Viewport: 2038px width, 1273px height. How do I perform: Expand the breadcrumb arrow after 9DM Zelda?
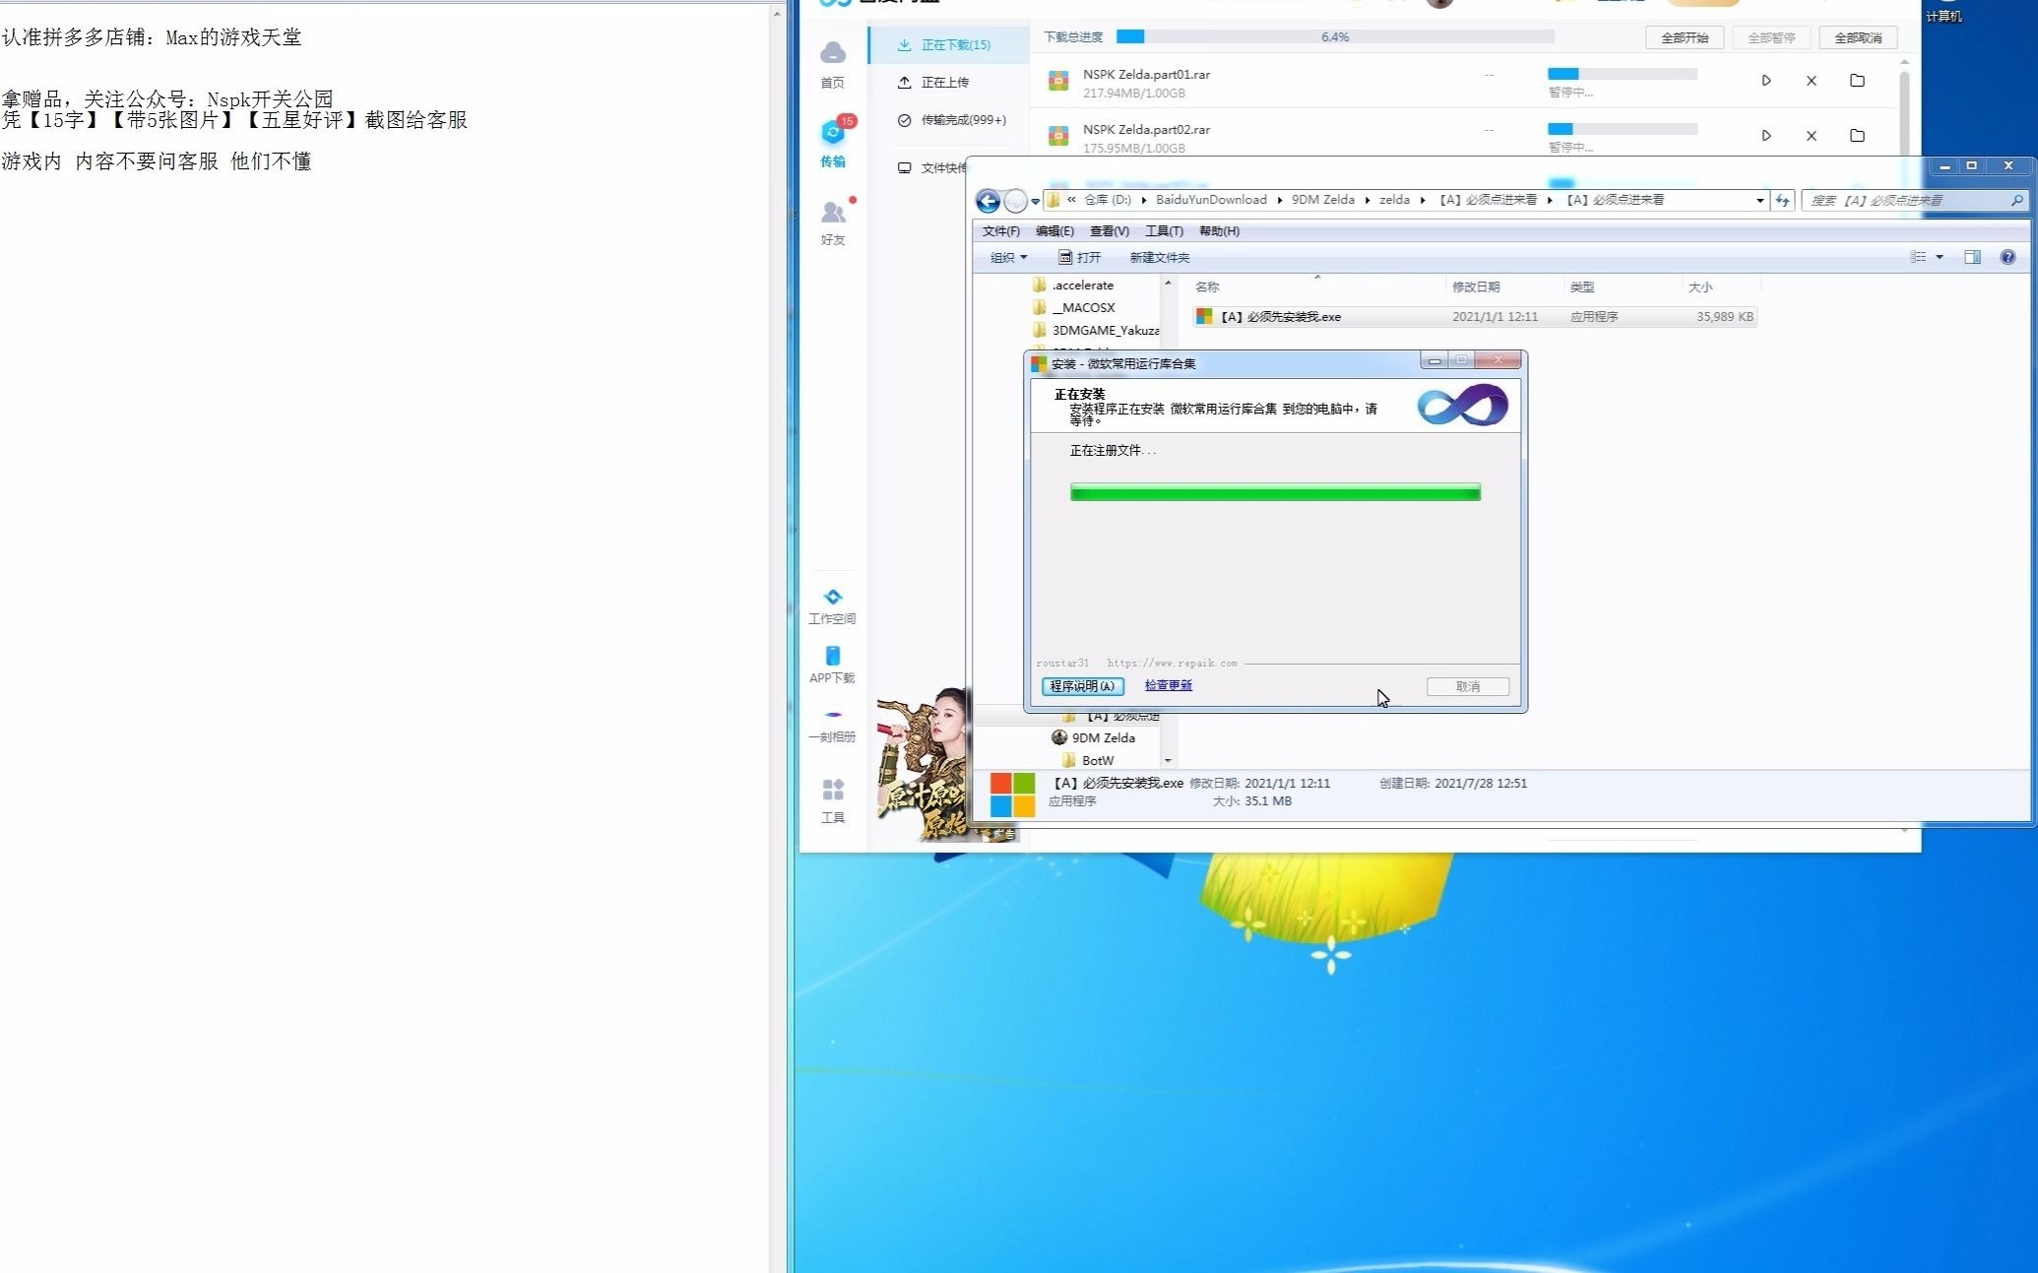tap(1367, 200)
